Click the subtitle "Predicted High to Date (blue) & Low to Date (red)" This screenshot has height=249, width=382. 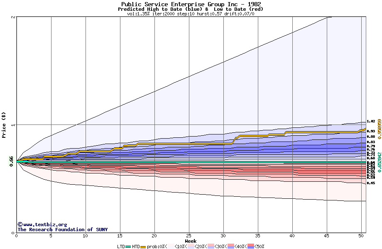[x=191, y=9]
